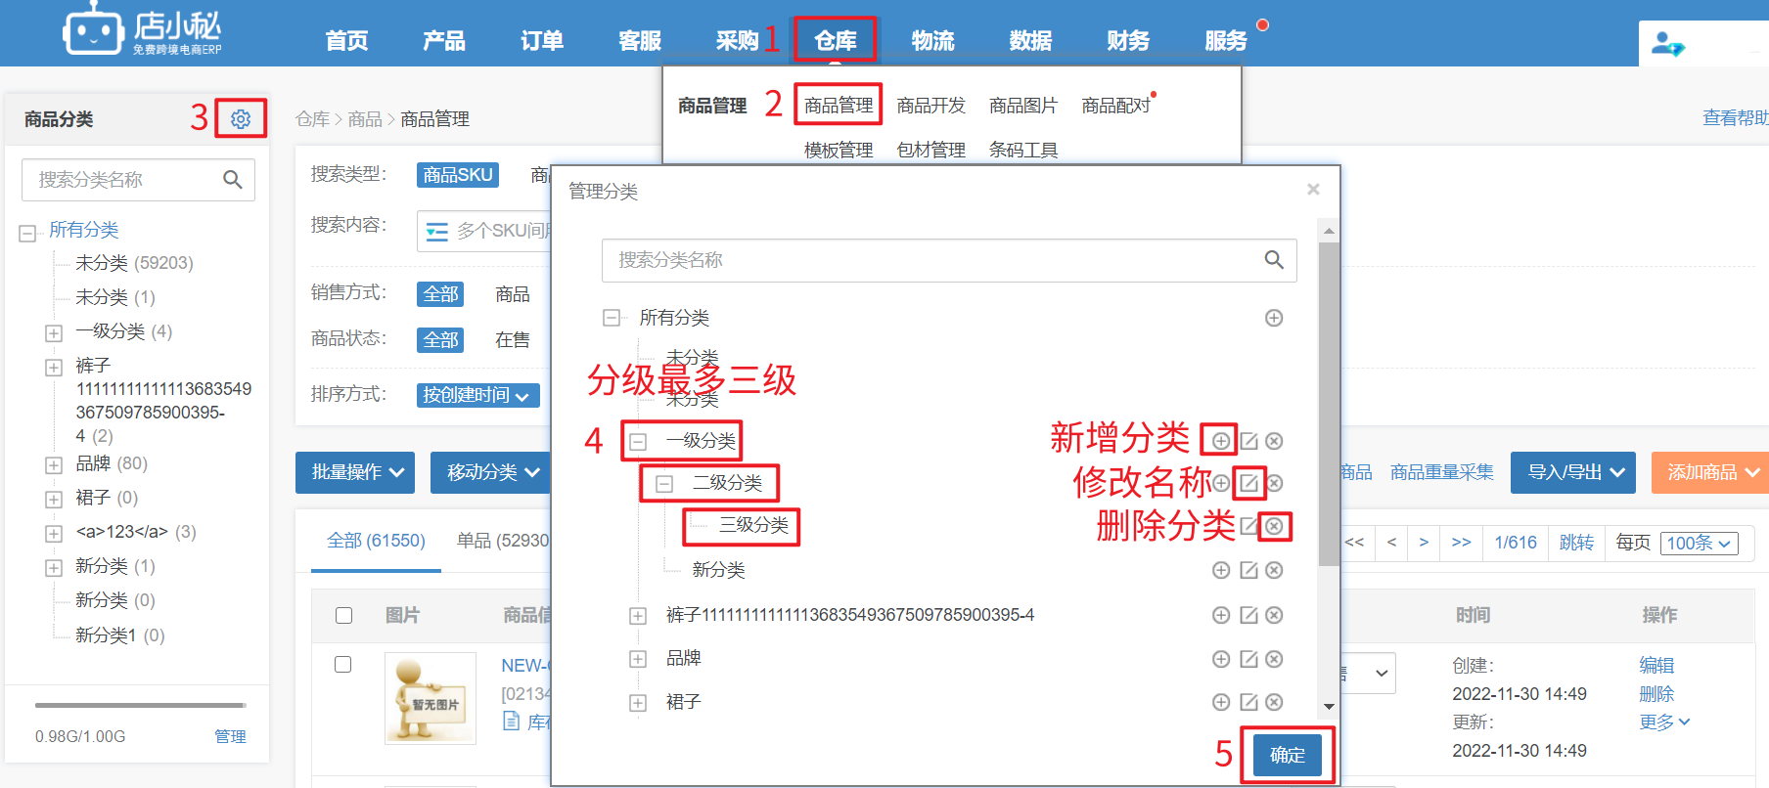Add a category under 所有分类 with plus icon
Viewport: 1769px width, 788px height.
pyautogui.click(x=1274, y=318)
